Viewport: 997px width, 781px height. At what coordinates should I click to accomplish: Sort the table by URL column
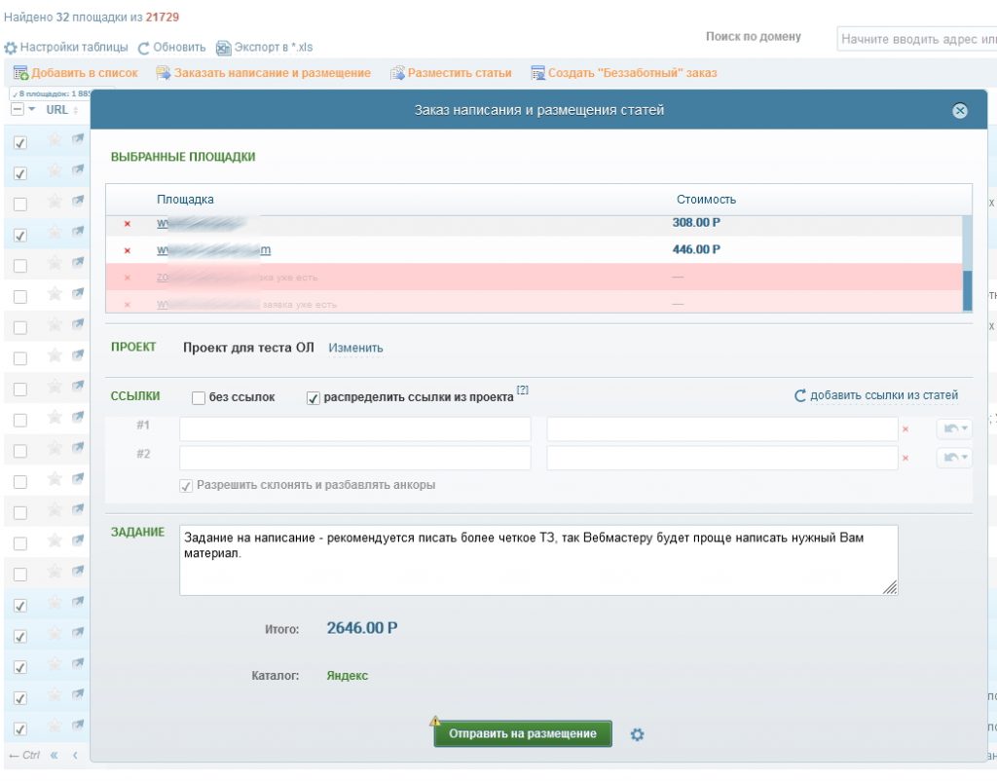tap(61, 110)
